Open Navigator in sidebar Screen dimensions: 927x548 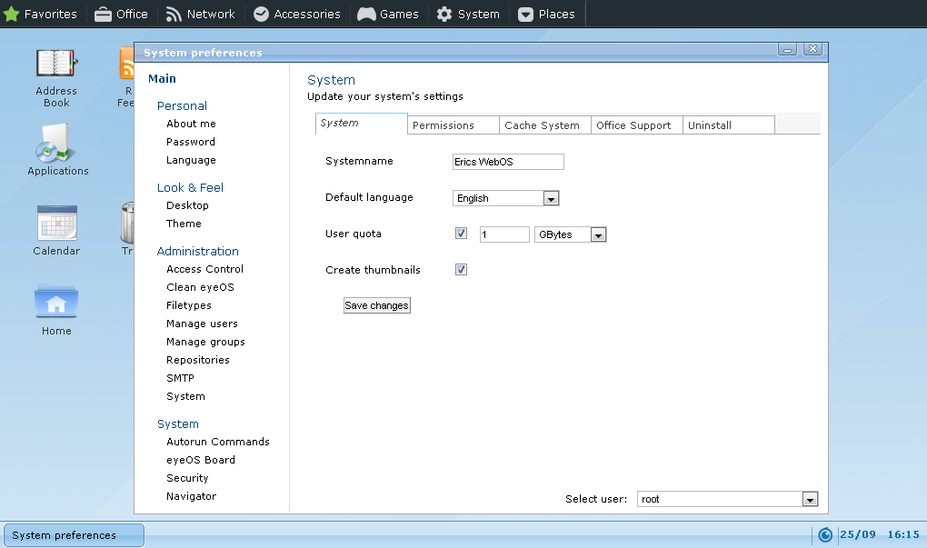pos(191,496)
